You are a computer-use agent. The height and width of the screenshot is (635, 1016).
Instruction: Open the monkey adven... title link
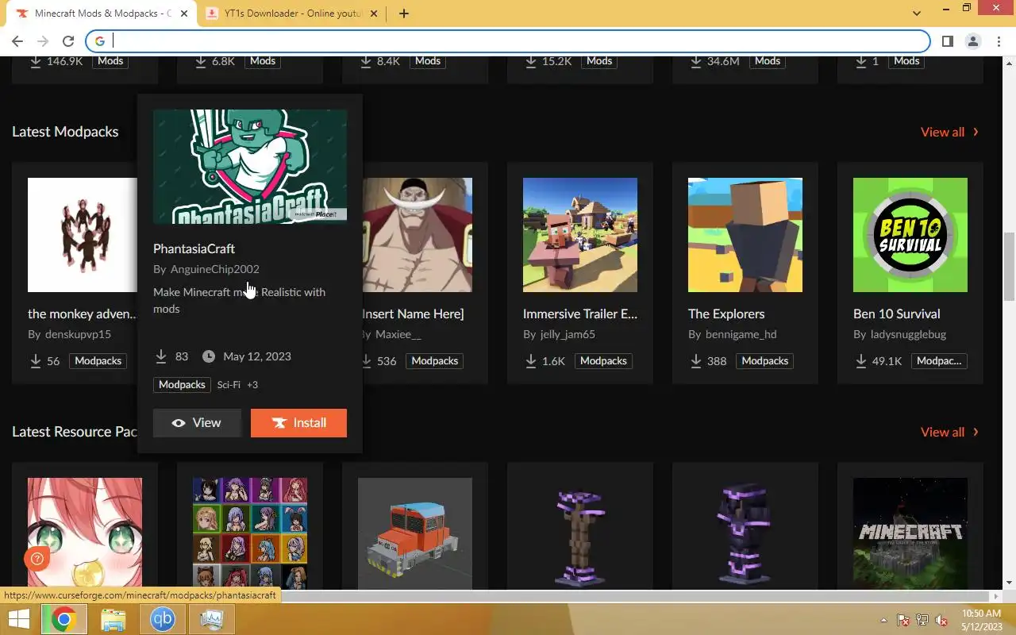point(83,314)
